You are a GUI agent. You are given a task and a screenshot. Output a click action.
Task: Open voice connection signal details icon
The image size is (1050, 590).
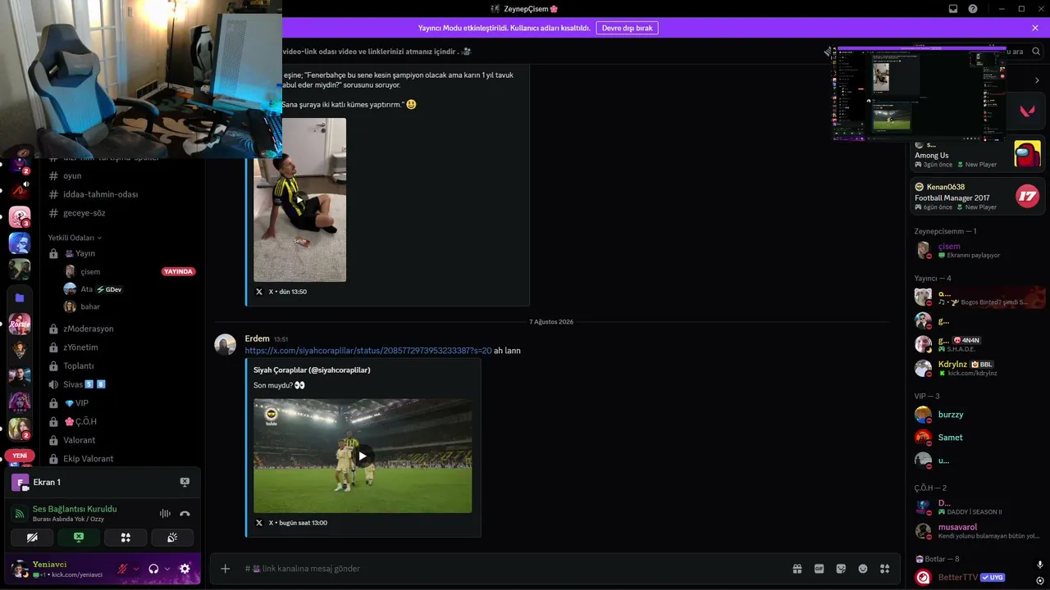19,514
